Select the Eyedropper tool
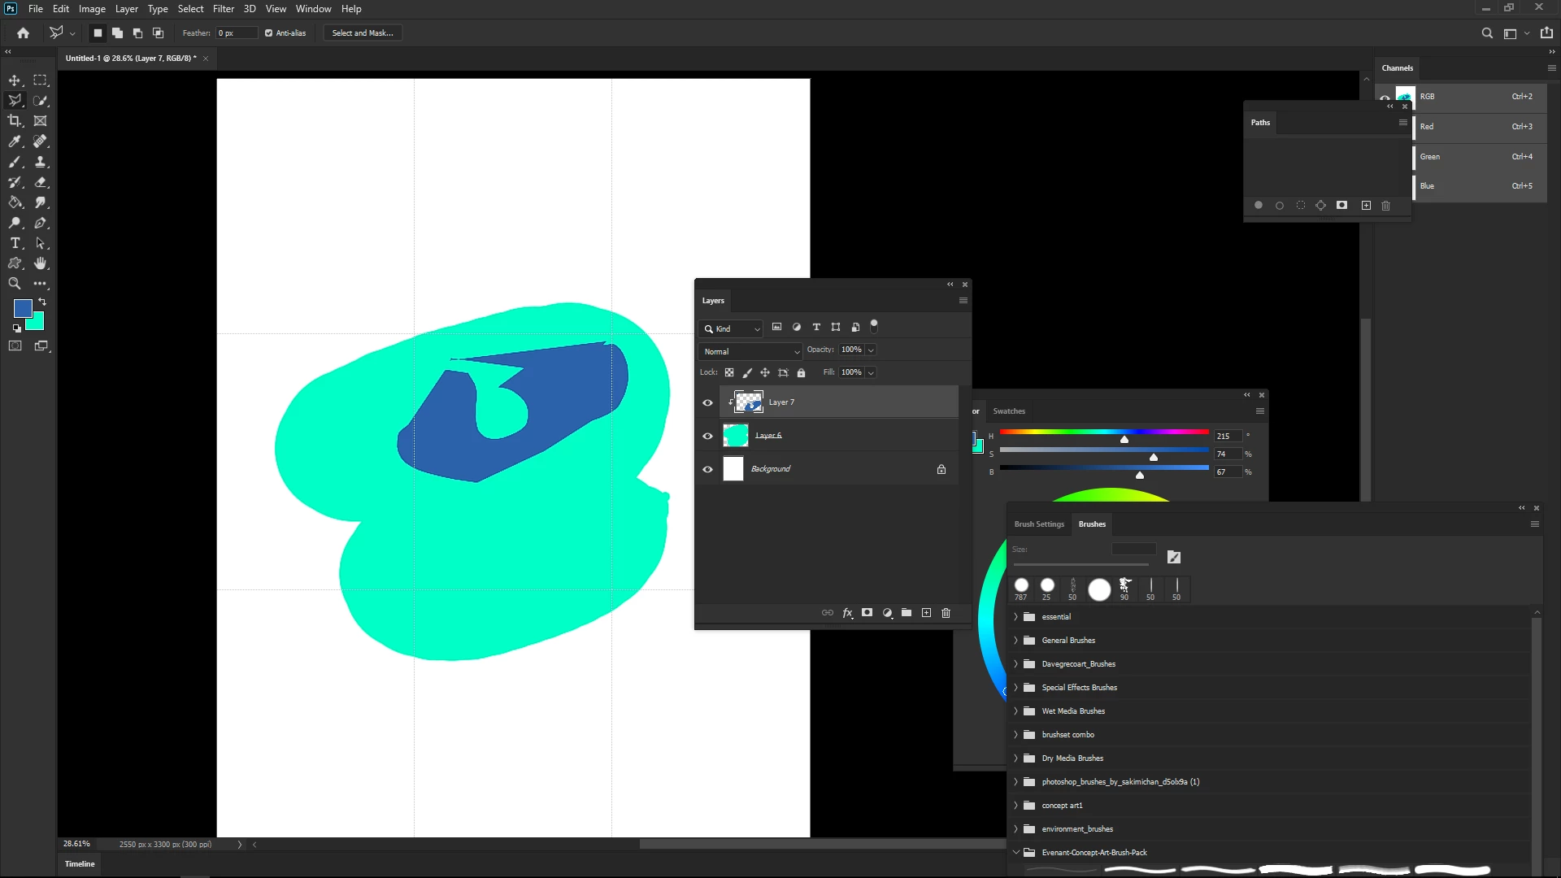This screenshot has width=1561, height=878. [15, 141]
